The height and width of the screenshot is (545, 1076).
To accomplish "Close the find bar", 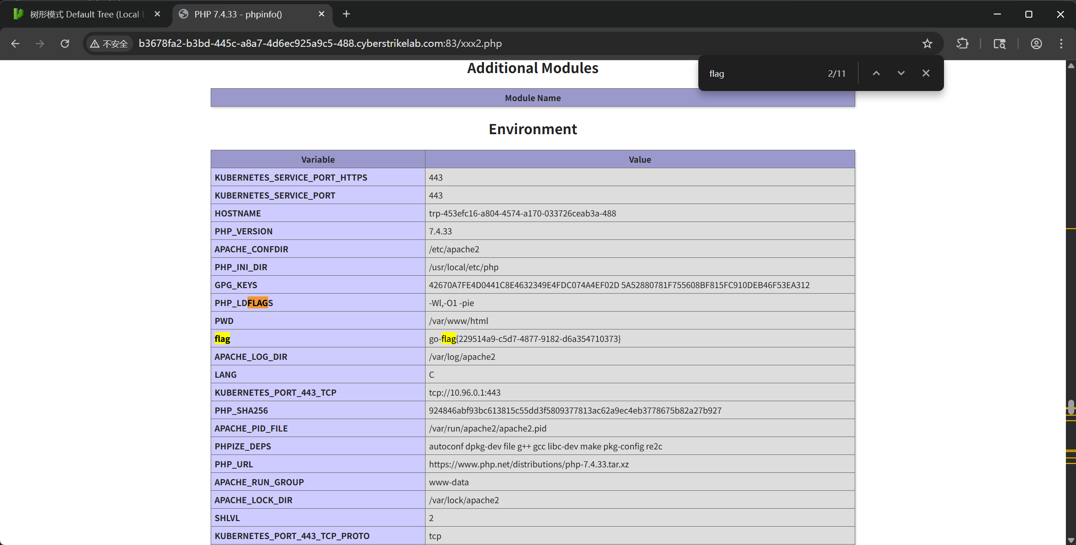I will tap(926, 74).
